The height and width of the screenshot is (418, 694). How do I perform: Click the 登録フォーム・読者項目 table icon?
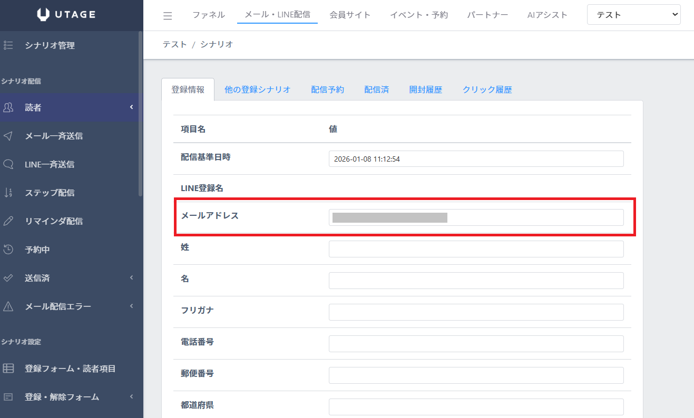click(x=8, y=369)
